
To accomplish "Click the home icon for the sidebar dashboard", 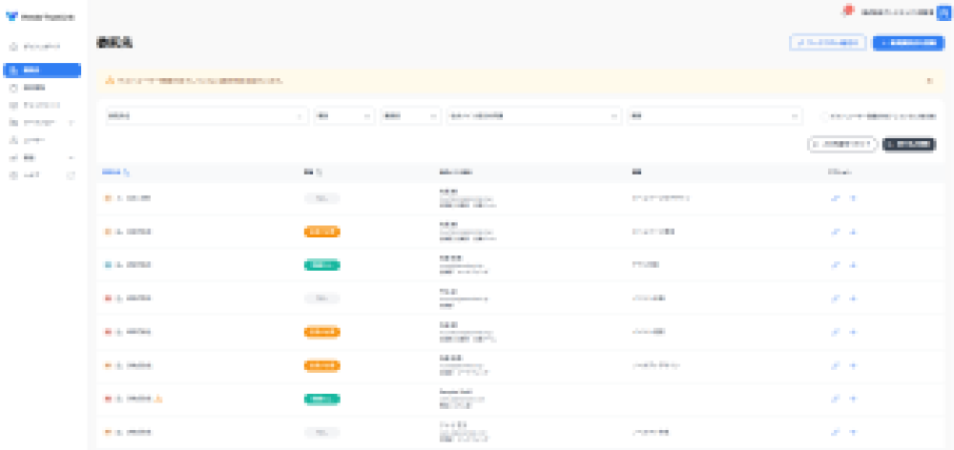I will tap(13, 47).
